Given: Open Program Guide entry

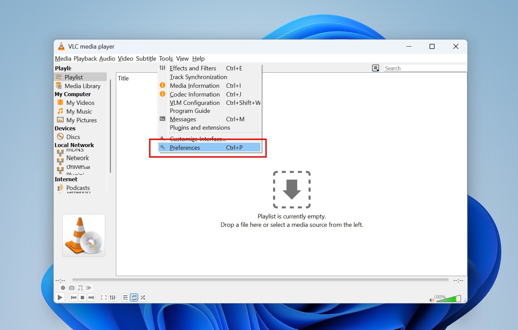Looking at the screenshot, I should pyautogui.click(x=209, y=111).
